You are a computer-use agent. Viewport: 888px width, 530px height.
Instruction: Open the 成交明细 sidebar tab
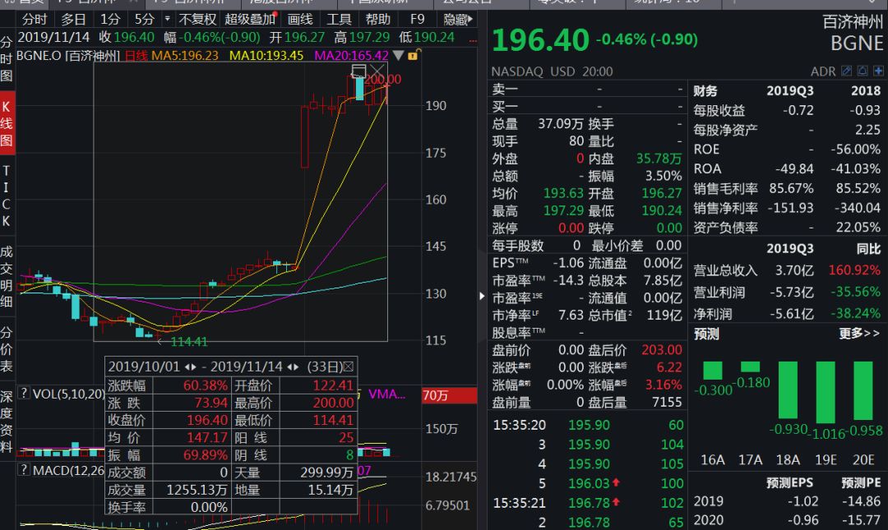click(x=7, y=277)
